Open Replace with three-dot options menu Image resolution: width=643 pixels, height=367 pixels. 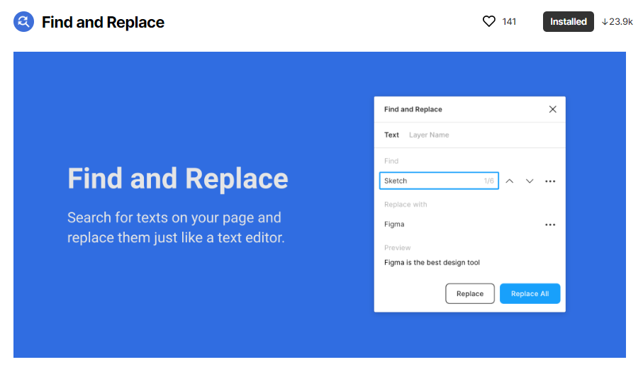point(550,225)
